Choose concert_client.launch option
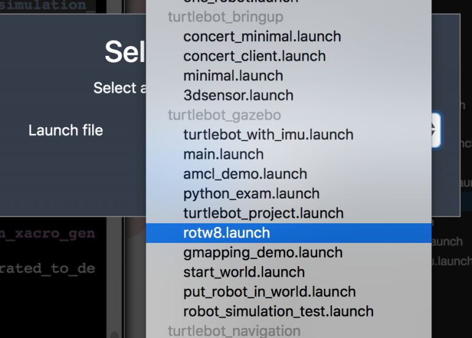The width and height of the screenshot is (472, 338). 288,56
